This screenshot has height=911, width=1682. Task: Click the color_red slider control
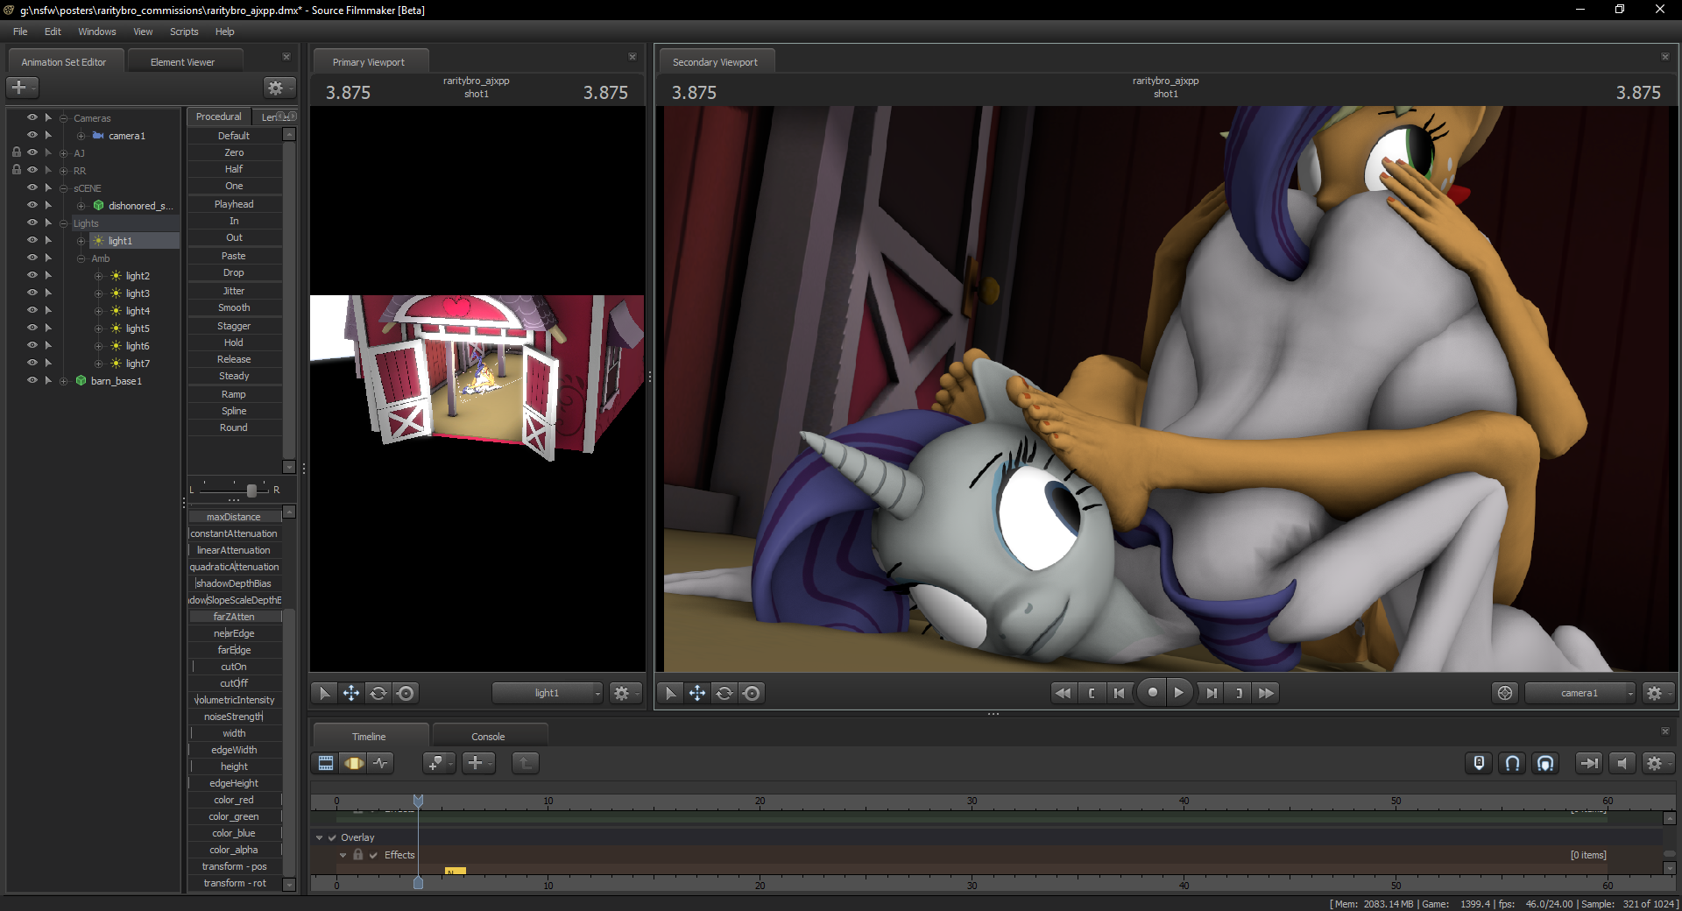click(235, 800)
